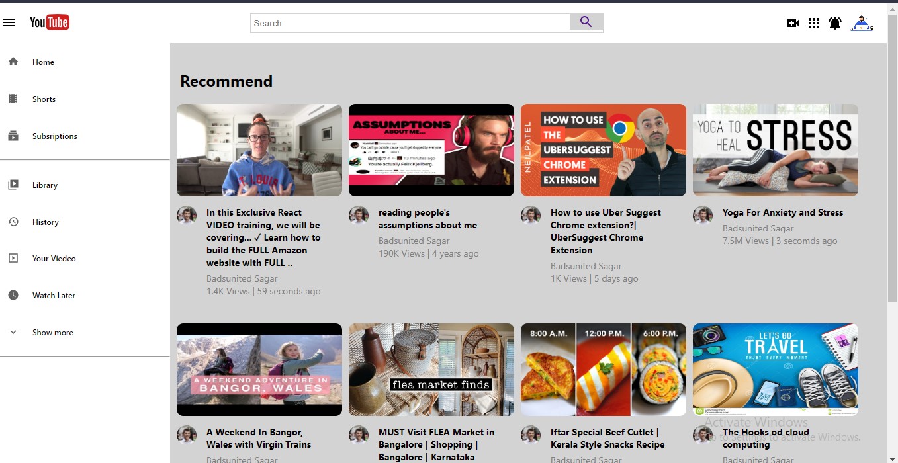Open the hamburger menu icon
Image resolution: width=898 pixels, height=463 pixels.
click(9, 23)
